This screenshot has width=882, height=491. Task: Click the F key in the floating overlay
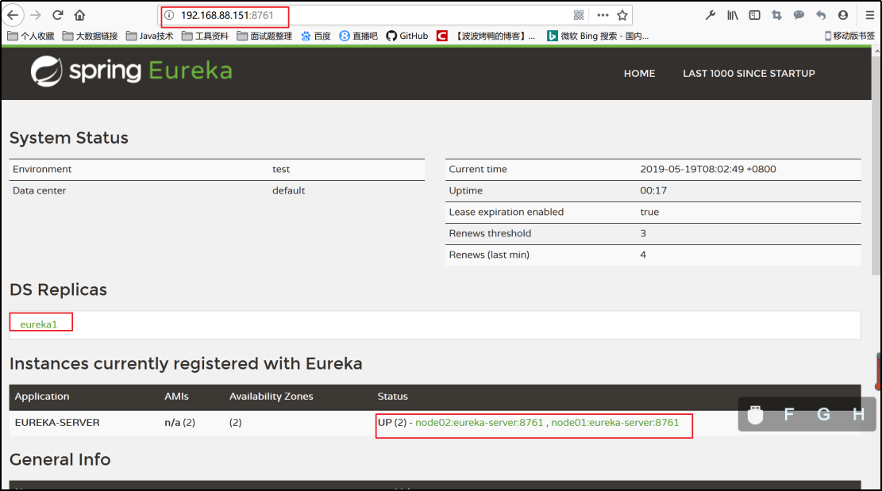[789, 415]
